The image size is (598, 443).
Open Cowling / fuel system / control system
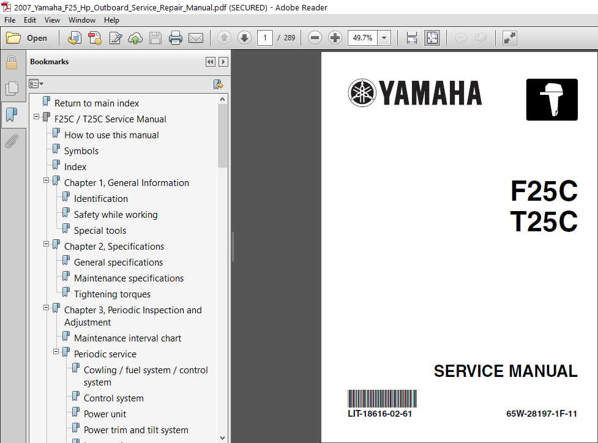click(146, 376)
